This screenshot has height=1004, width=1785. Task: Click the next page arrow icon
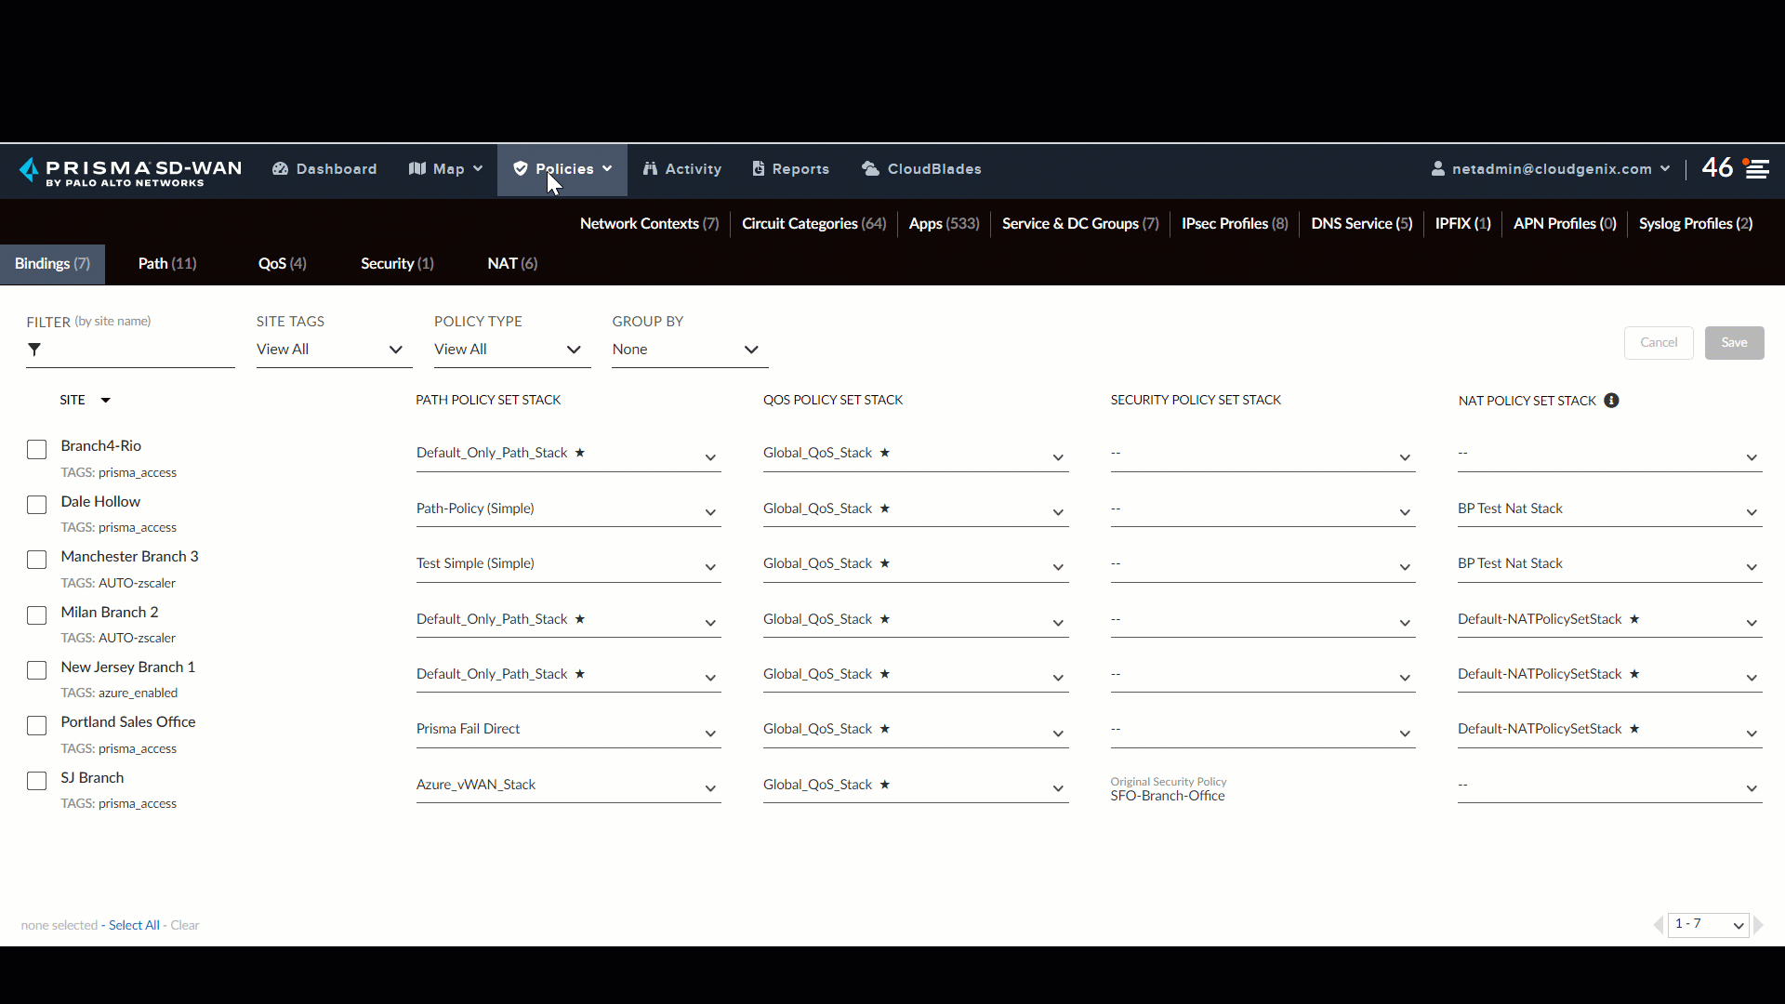tap(1758, 925)
